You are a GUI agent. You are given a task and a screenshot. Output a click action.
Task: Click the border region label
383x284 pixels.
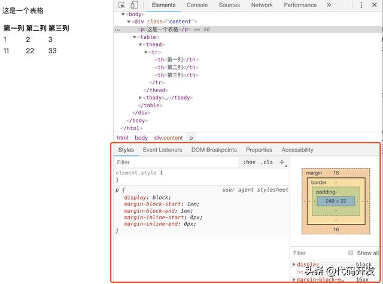click(x=318, y=183)
